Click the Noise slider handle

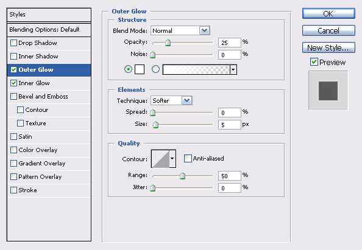point(152,55)
